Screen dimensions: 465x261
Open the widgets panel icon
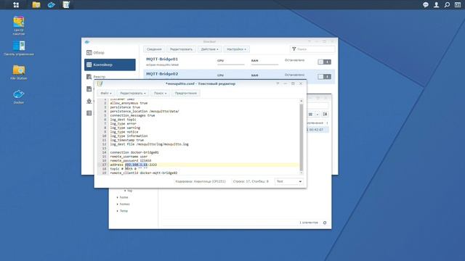click(458, 5)
